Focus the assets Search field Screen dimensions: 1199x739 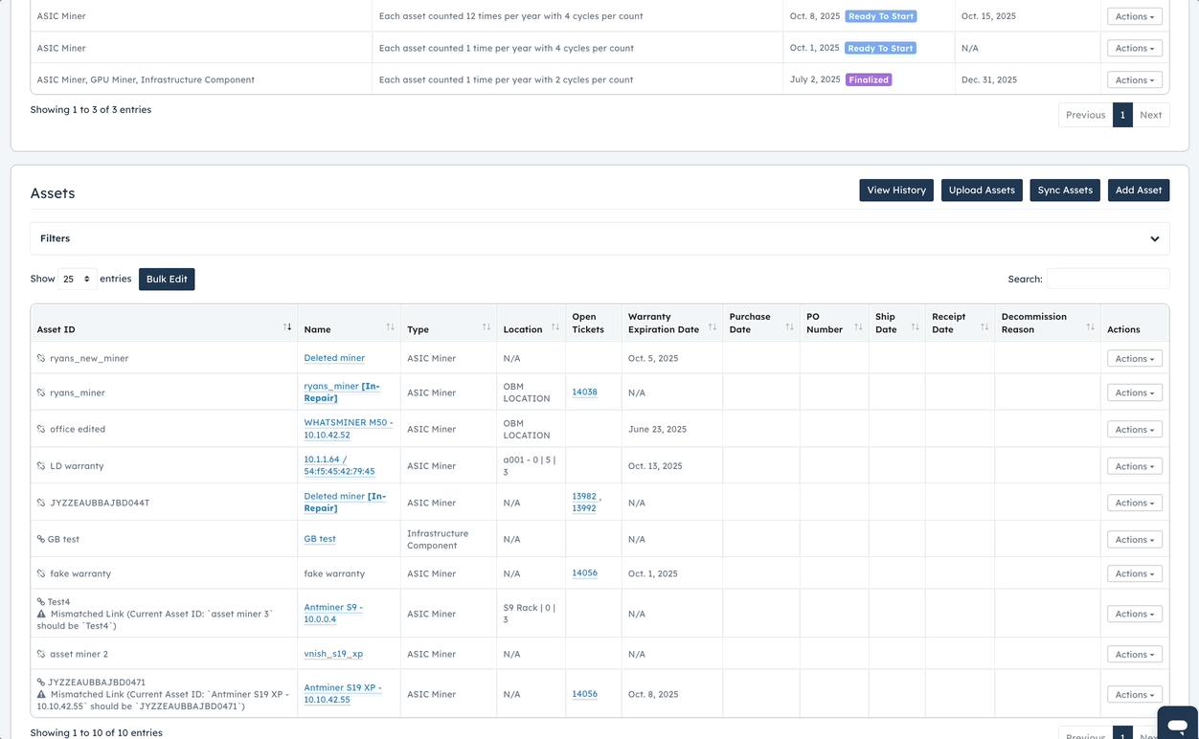coord(1107,280)
